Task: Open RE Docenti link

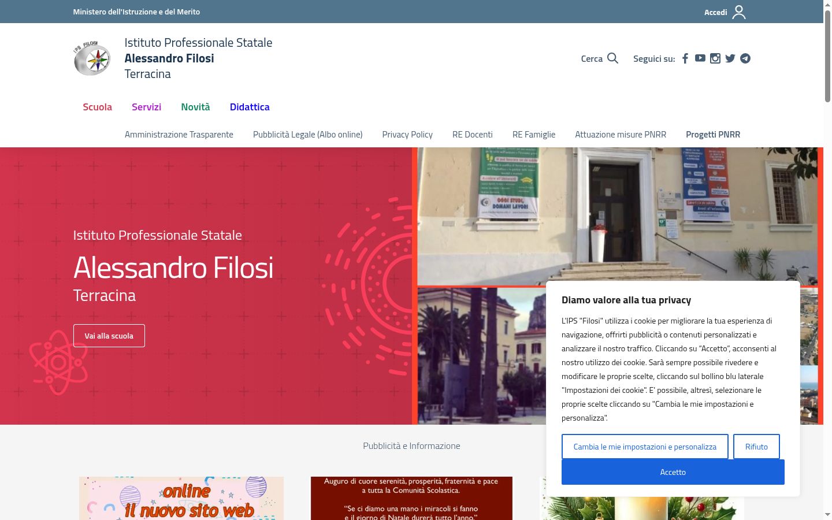Action: coord(473,135)
